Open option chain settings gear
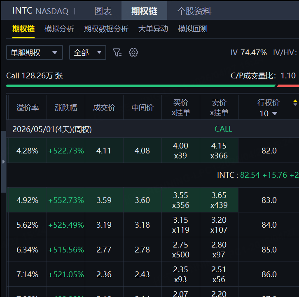Screen dimensions: 299x297 click(133, 52)
